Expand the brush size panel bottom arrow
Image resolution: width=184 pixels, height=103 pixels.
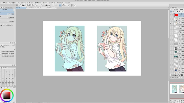[15, 85]
